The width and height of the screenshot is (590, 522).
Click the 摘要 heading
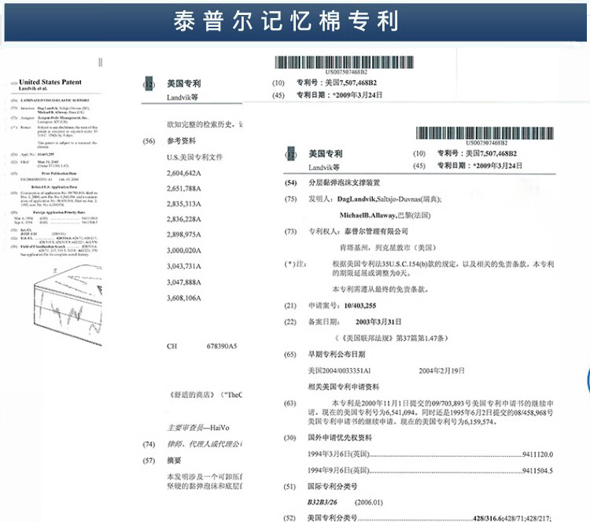[x=174, y=461]
